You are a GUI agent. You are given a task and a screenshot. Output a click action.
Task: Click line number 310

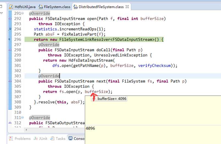click(18, 112)
